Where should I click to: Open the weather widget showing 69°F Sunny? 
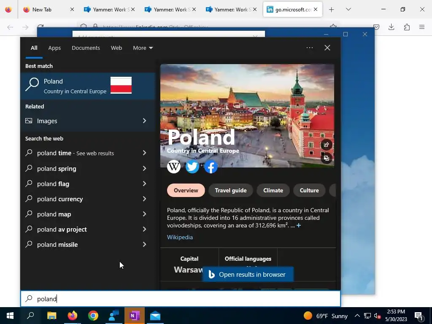[x=326, y=316]
